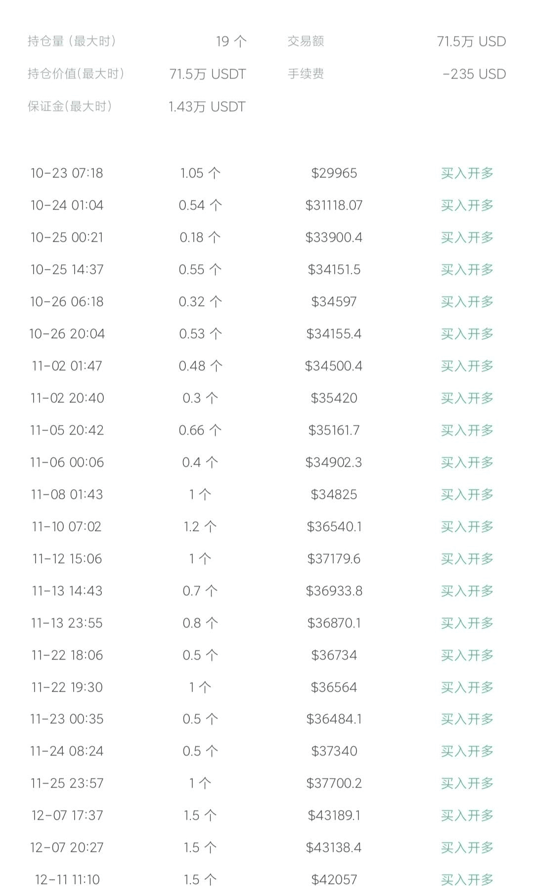Tap the $31118.07 price entry
Screen dimensions: 534x891
click(334, 205)
